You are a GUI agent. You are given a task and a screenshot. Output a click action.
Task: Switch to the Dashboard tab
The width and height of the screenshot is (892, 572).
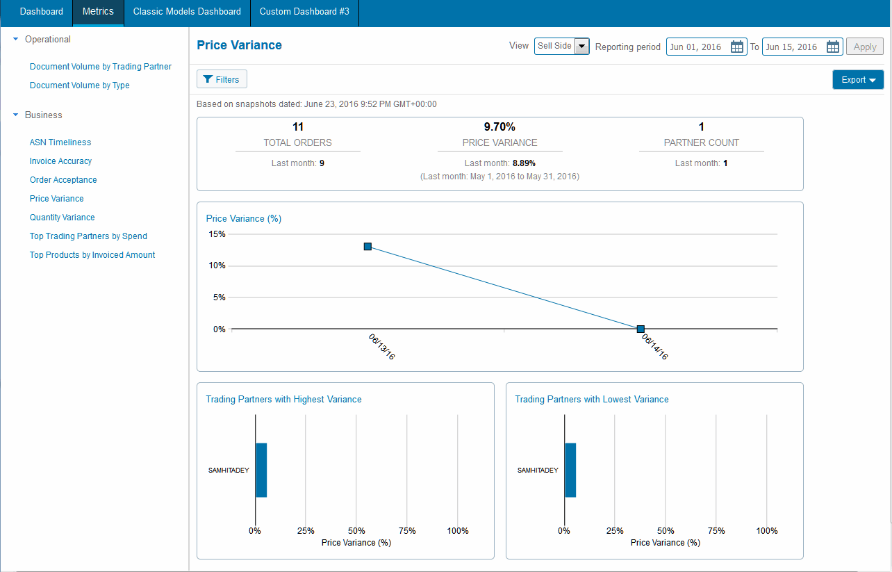(x=41, y=12)
